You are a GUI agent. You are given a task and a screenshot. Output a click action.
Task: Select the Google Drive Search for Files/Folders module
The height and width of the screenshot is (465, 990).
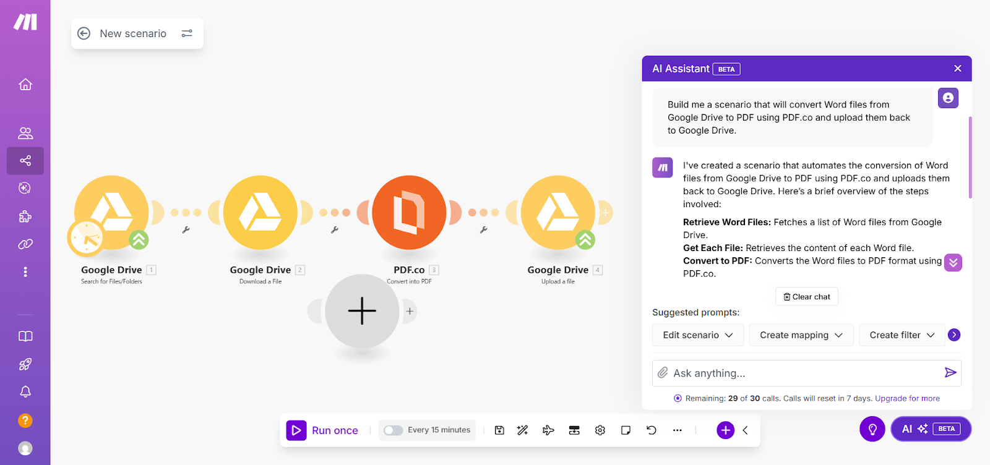[x=112, y=212]
